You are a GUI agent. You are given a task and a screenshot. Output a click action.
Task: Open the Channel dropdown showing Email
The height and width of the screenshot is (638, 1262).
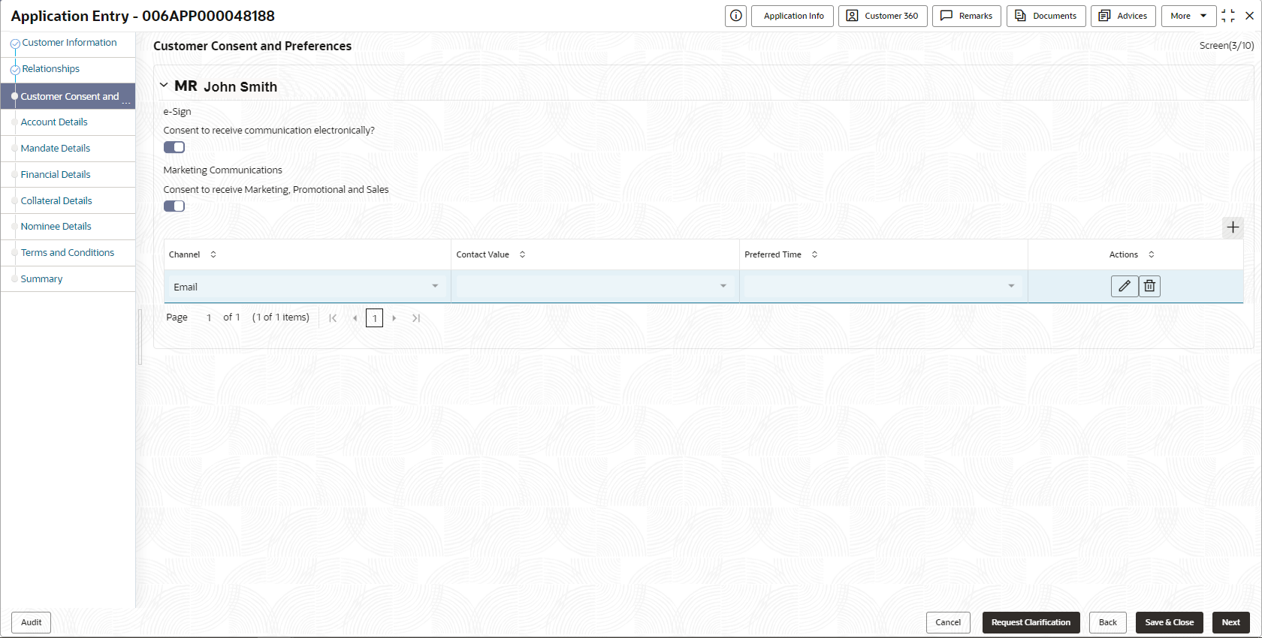306,287
